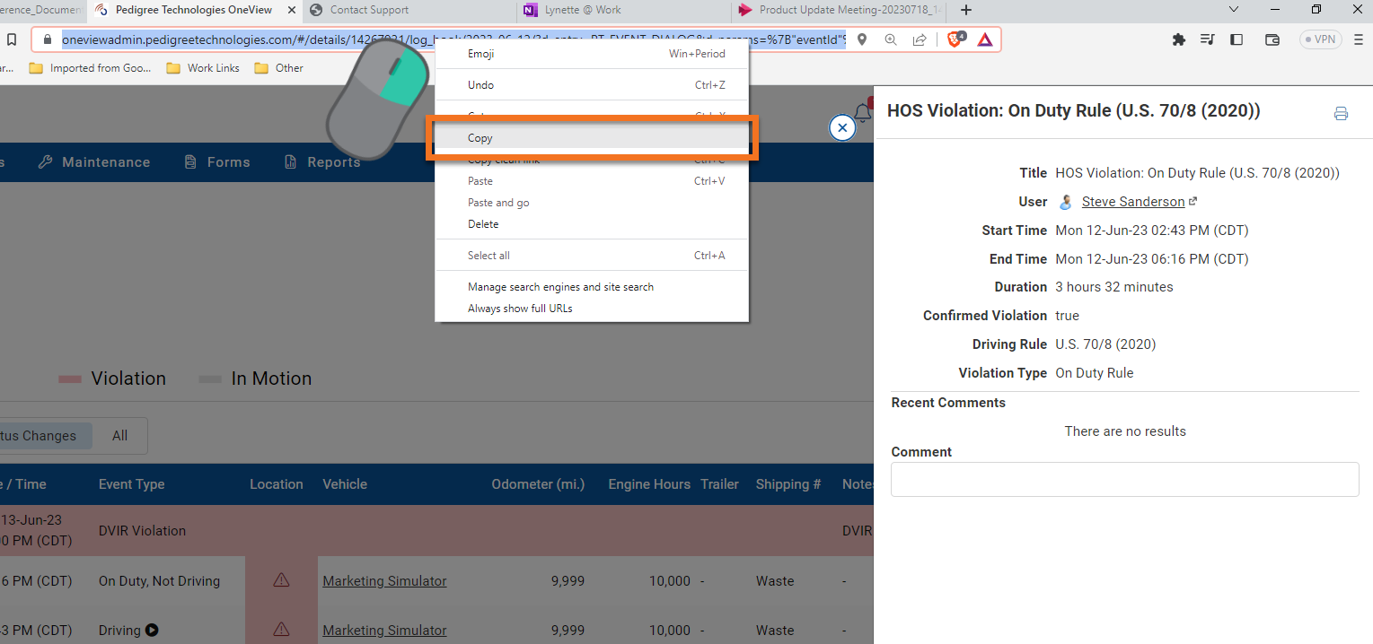Click the zoom magnifier icon in address bar
Screen dimensions: 1373x644
(x=891, y=39)
